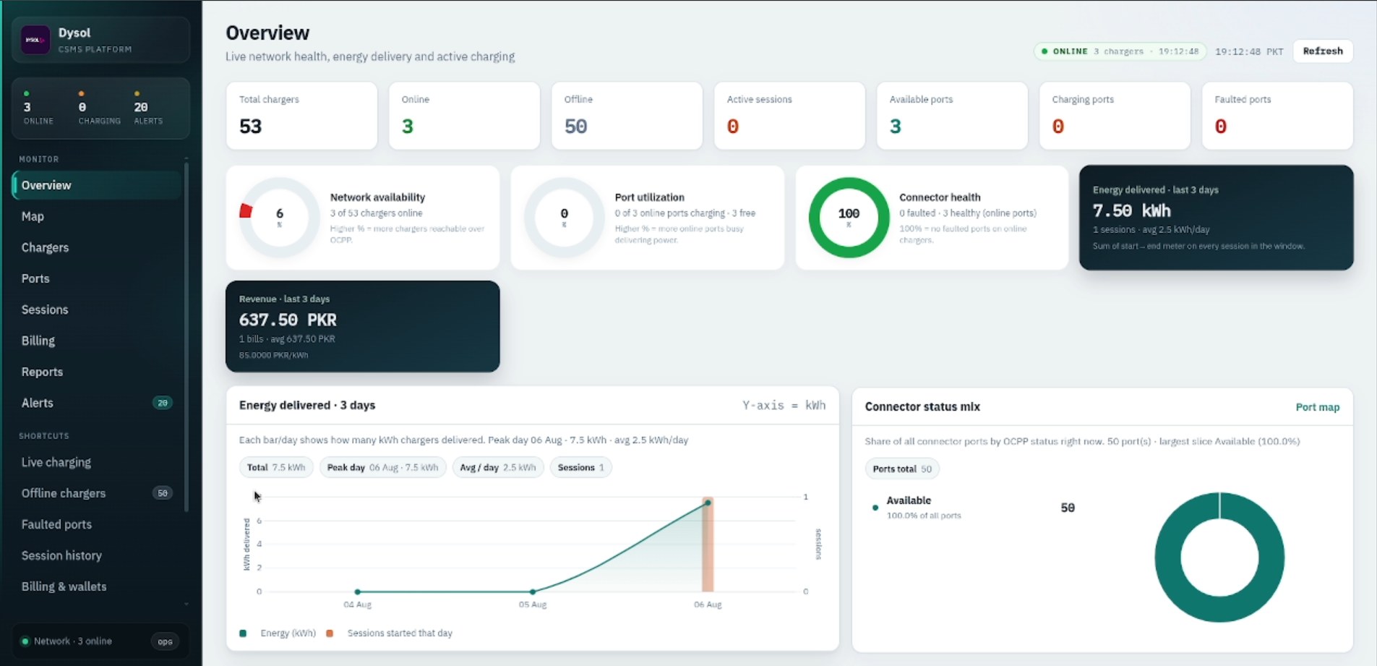Click the Connector status mix donut chart
Screen dimensions: 1377x666
(1219, 557)
